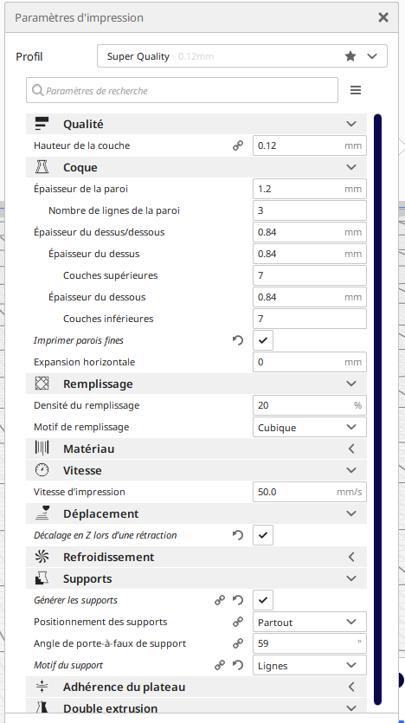The height and width of the screenshot is (723, 405).
Task: Click the Déplacement section icon
Action: [42, 513]
